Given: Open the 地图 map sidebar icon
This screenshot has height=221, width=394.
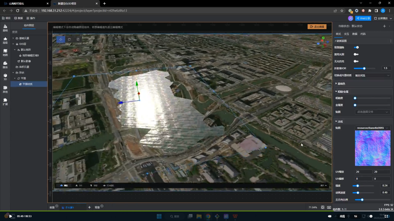Looking at the screenshot, I should point(5,52).
